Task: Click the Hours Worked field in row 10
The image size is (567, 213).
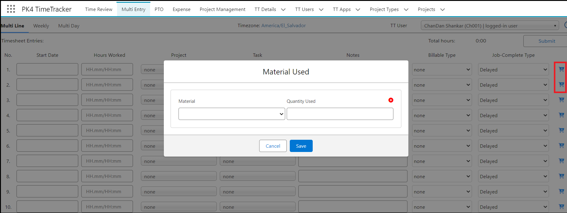Action: (x=107, y=207)
